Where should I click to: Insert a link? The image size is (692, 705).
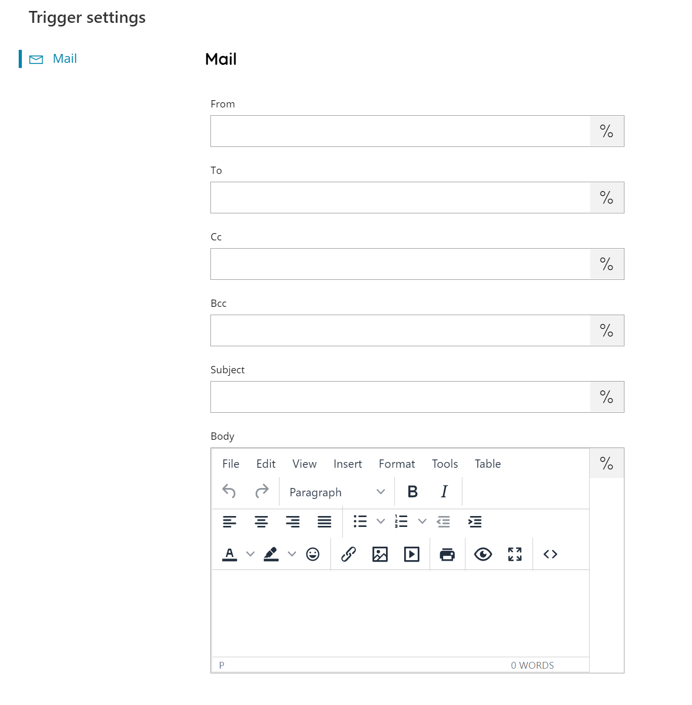(349, 554)
